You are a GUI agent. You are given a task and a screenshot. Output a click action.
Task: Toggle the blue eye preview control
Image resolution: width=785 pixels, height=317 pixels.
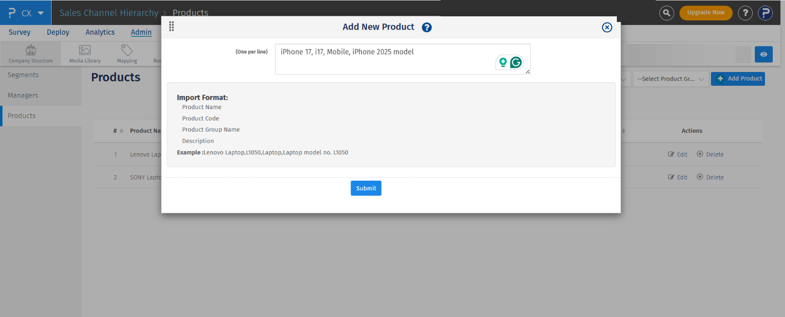[764, 54]
